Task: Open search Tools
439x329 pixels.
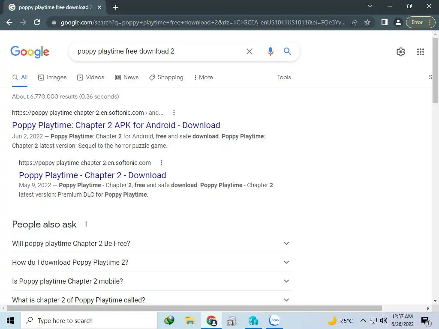Action: 284,77
